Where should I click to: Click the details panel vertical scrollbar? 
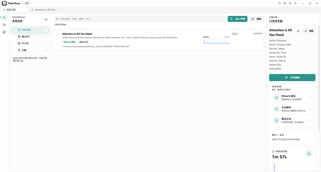click(x=319, y=79)
